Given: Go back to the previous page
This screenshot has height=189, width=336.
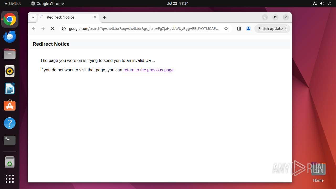Looking at the screenshot, I should [34, 29].
